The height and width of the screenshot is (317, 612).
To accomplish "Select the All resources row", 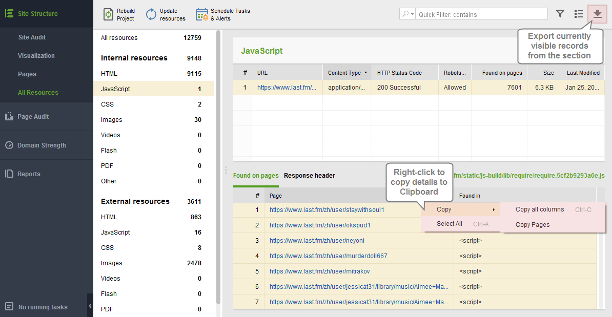I will [x=154, y=38].
